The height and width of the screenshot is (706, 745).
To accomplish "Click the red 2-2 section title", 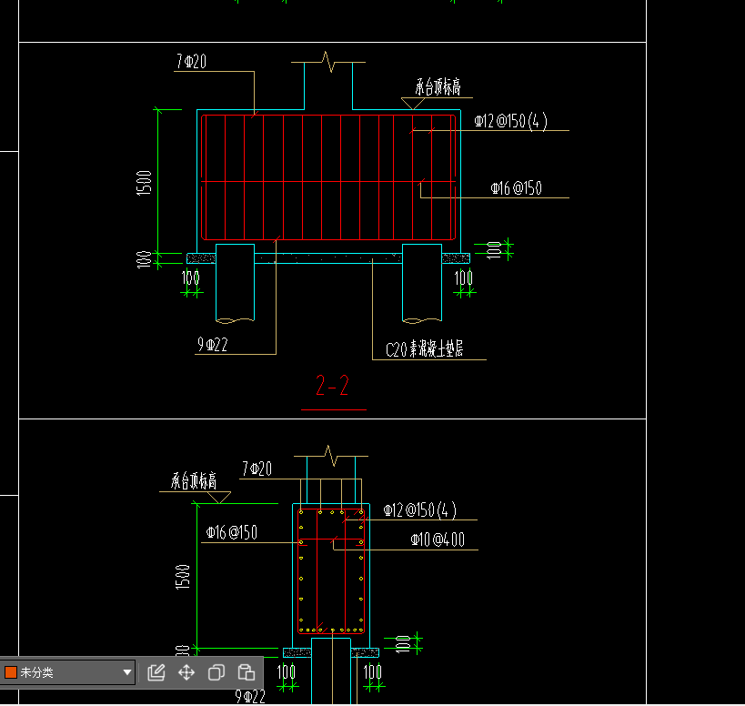I will (333, 386).
